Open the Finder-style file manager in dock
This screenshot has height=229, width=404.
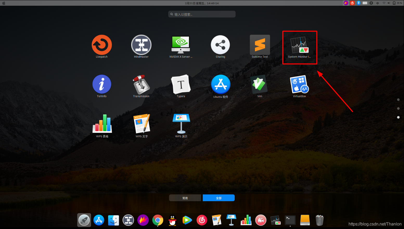114,220
